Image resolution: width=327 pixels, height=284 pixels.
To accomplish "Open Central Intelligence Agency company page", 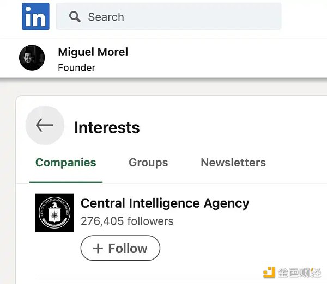I will click(x=165, y=203).
